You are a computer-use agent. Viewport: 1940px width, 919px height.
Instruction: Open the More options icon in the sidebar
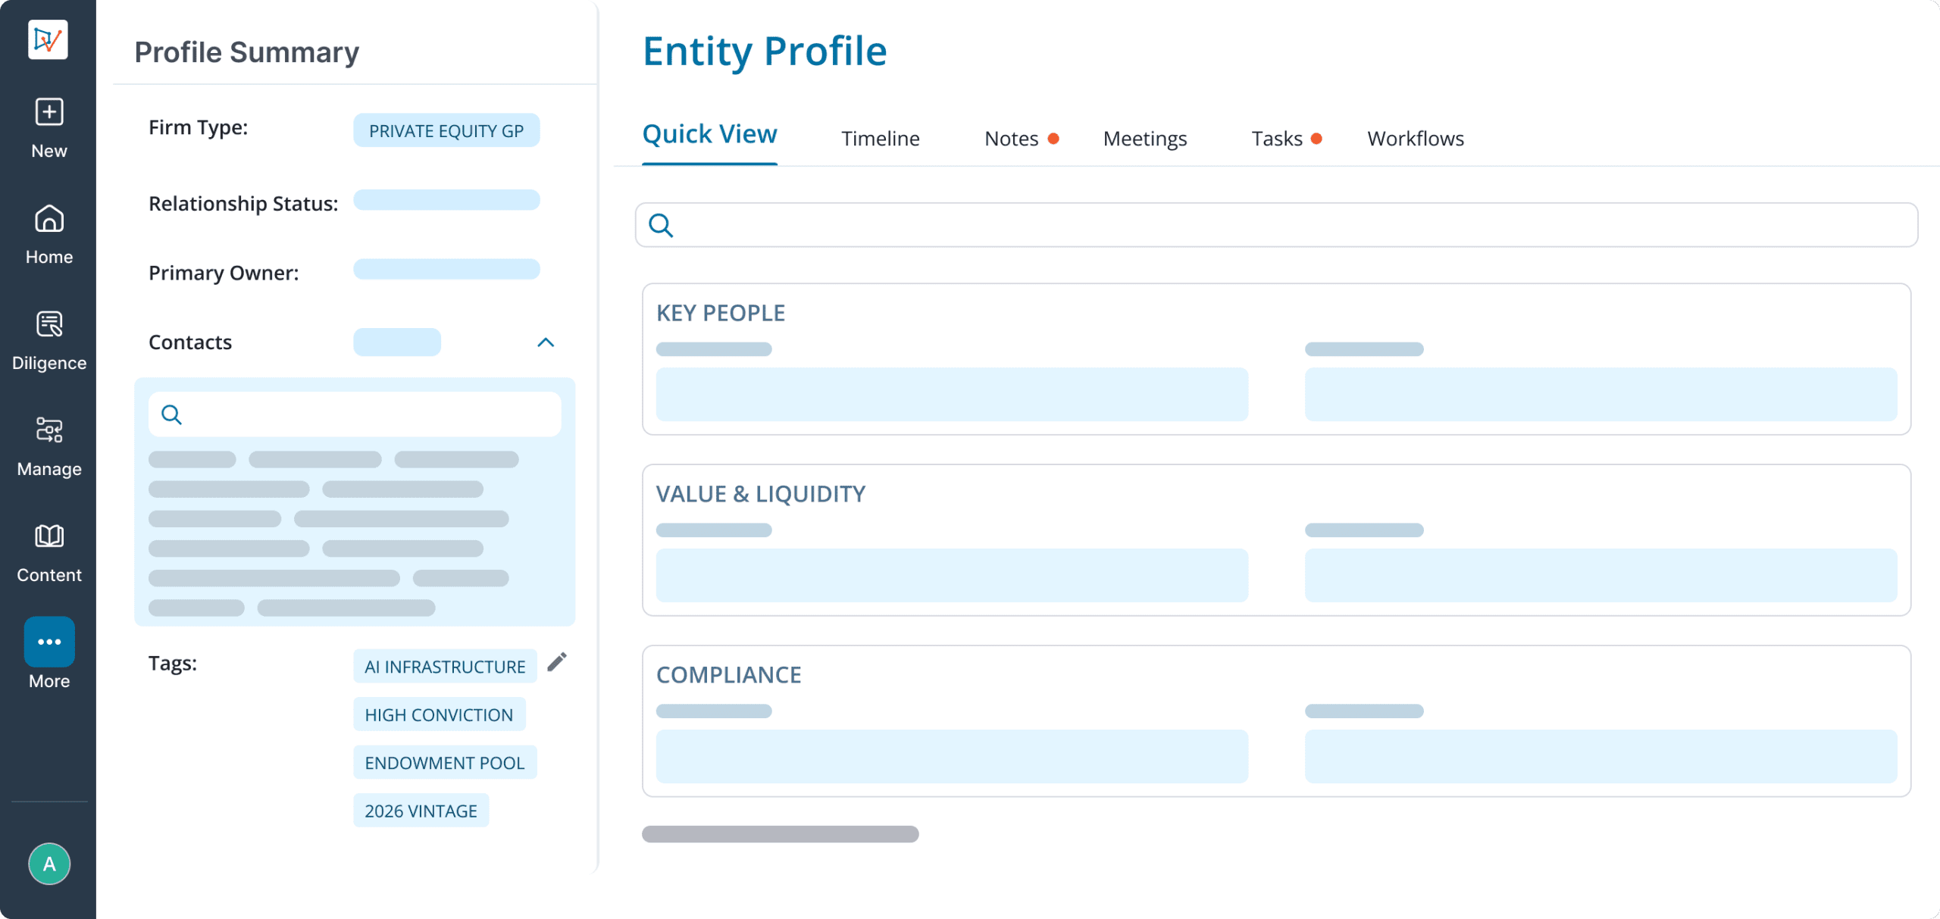pyautogui.click(x=48, y=642)
